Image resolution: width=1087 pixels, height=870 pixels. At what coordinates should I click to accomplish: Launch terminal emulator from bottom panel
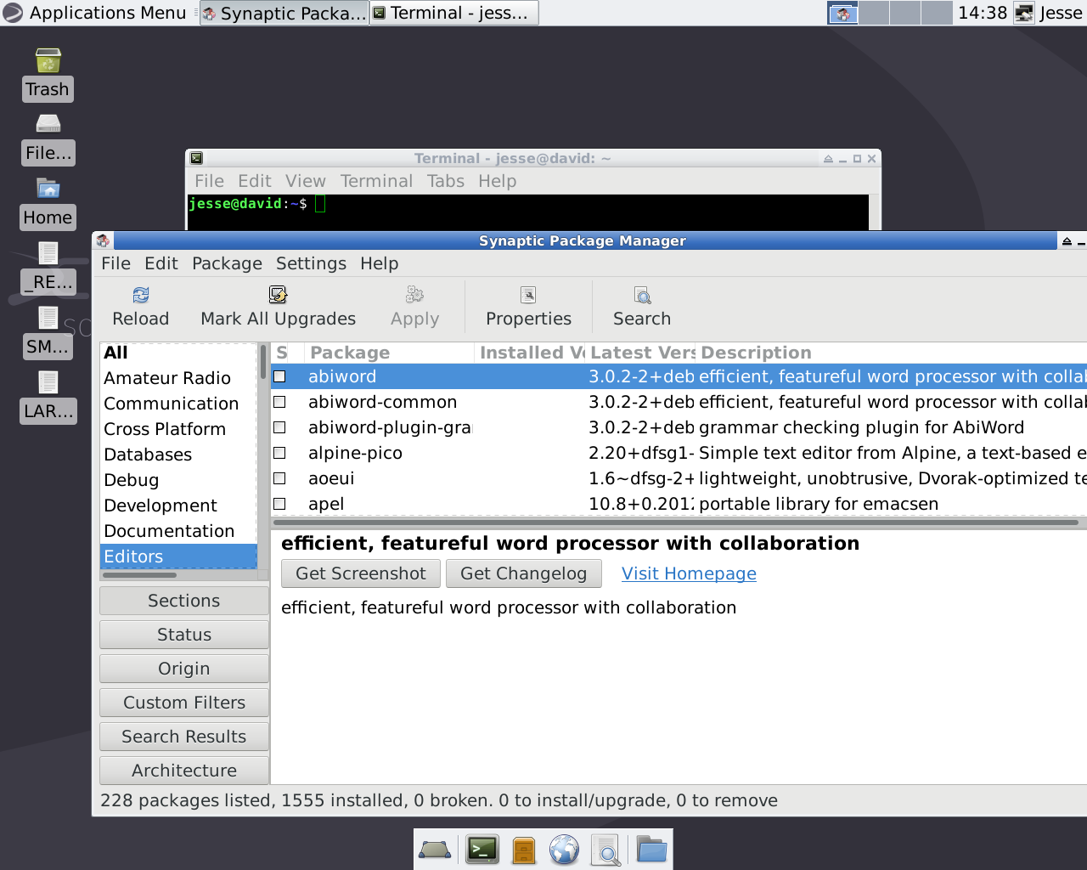point(482,850)
